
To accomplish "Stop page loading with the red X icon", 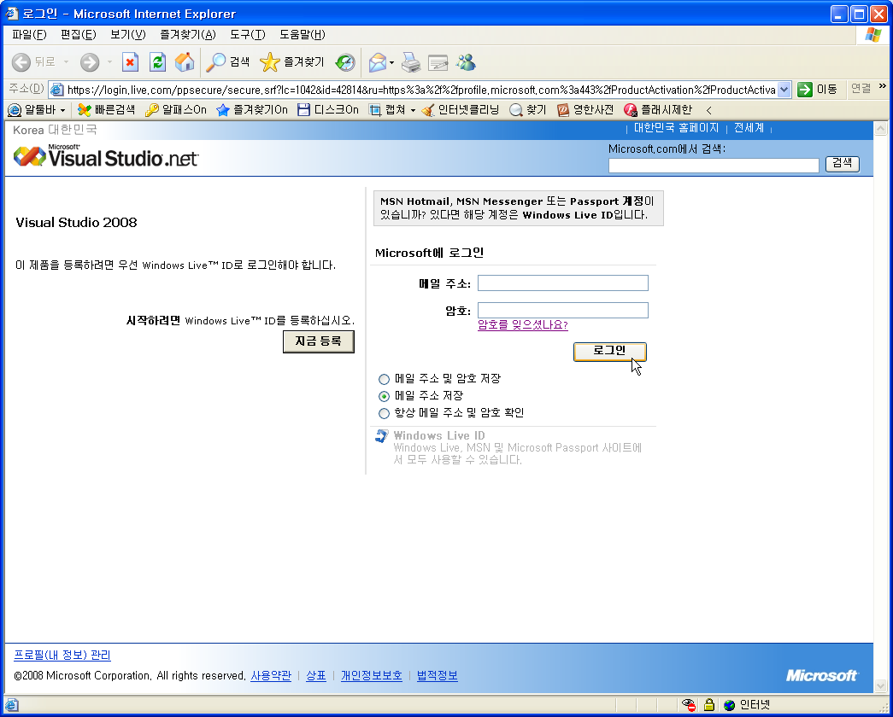I will pos(131,62).
